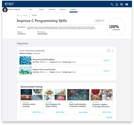Viewport: 134px width, 125px height.
Task: Open notifications bell icon
Action: tap(117, 4)
